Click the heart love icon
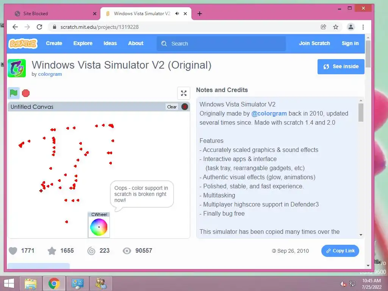 point(13,251)
